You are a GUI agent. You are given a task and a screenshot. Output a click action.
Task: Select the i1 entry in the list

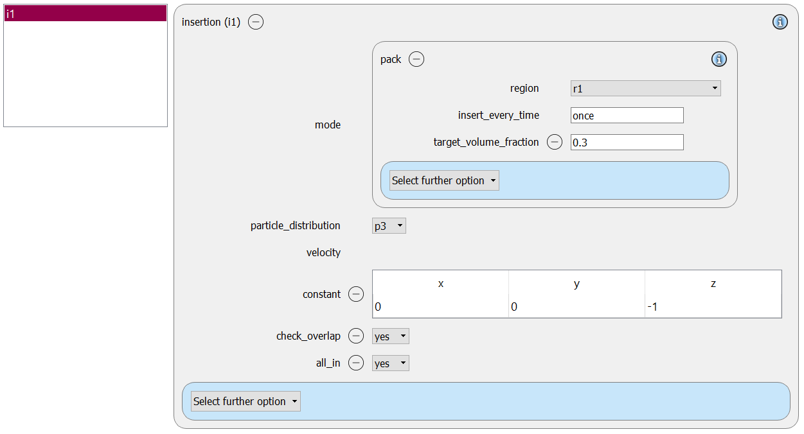[x=85, y=13]
